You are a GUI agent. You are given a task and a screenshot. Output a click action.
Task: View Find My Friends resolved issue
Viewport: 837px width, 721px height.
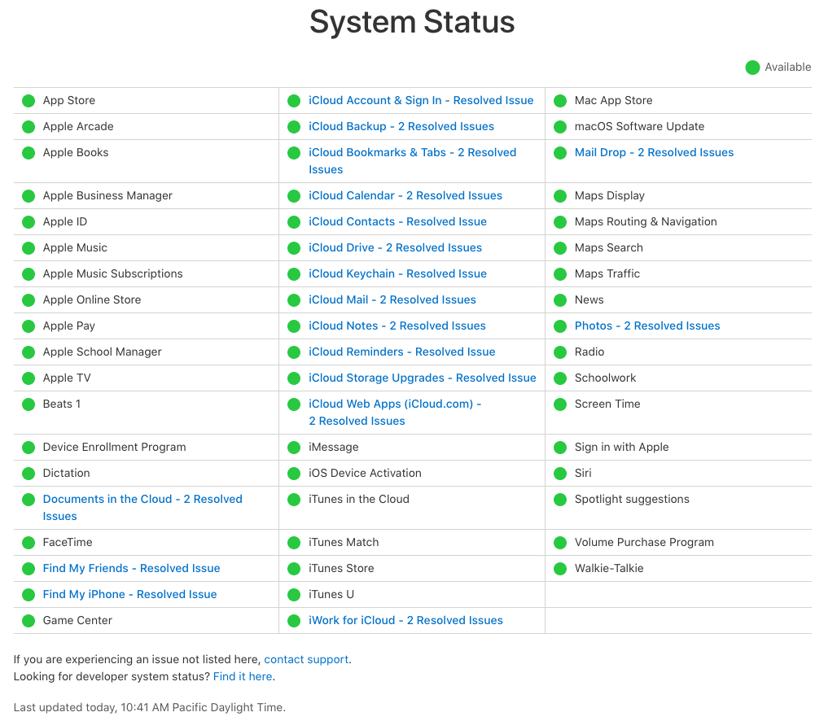131,568
